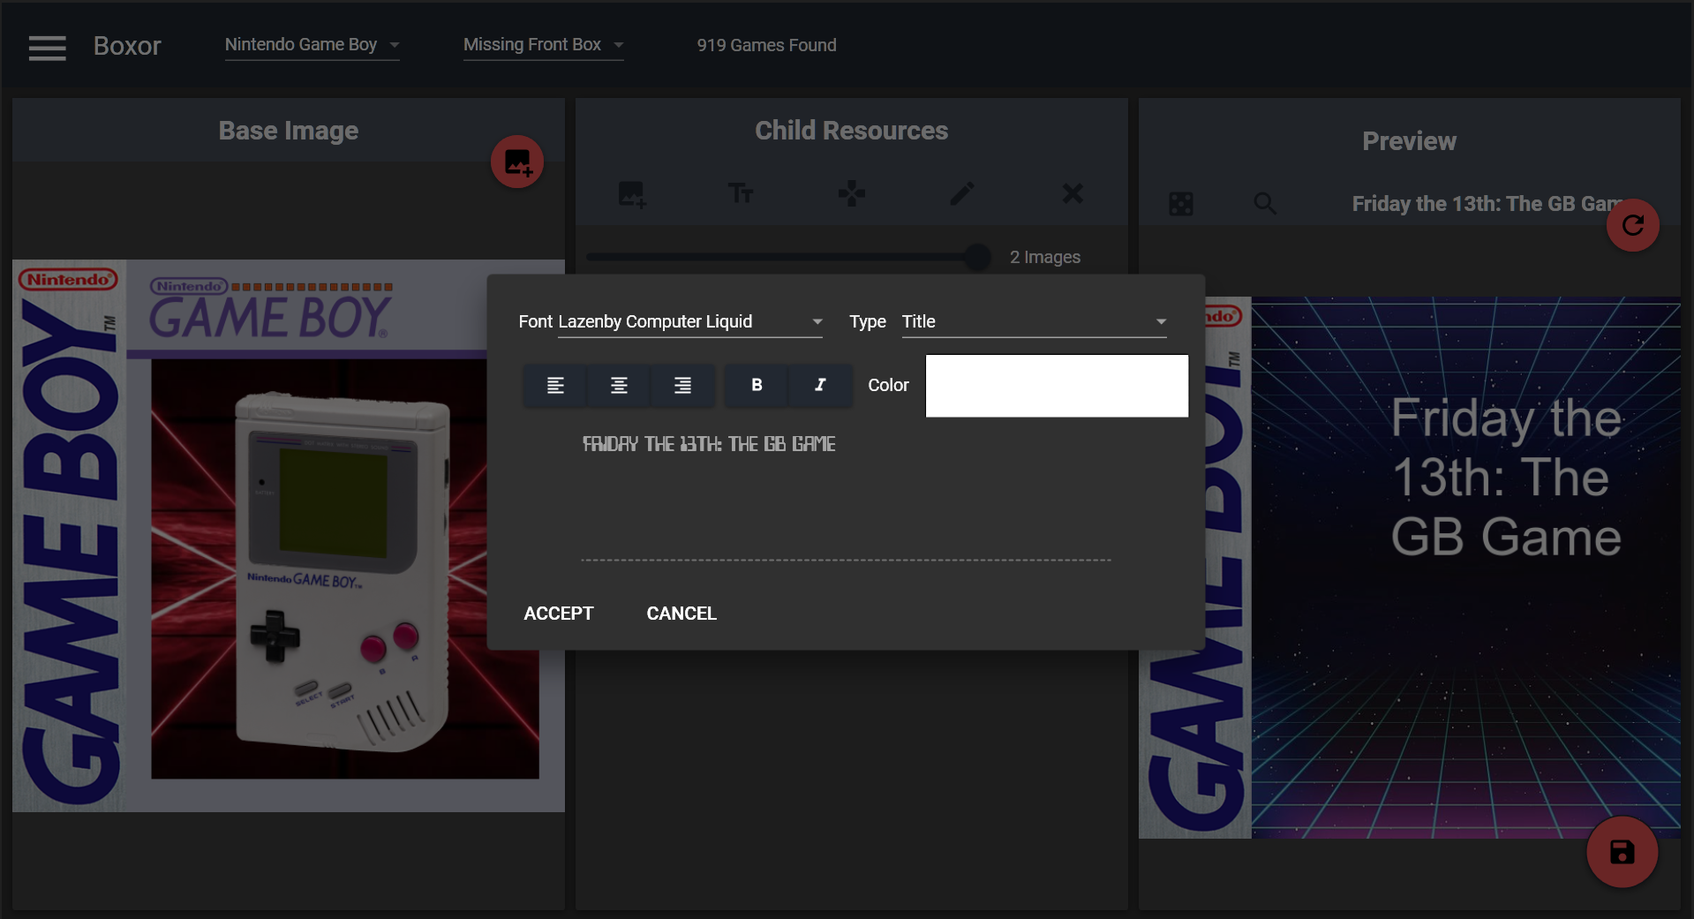Toggle bold text formatting
The height and width of the screenshot is (919, 1694).
[757, 385]
